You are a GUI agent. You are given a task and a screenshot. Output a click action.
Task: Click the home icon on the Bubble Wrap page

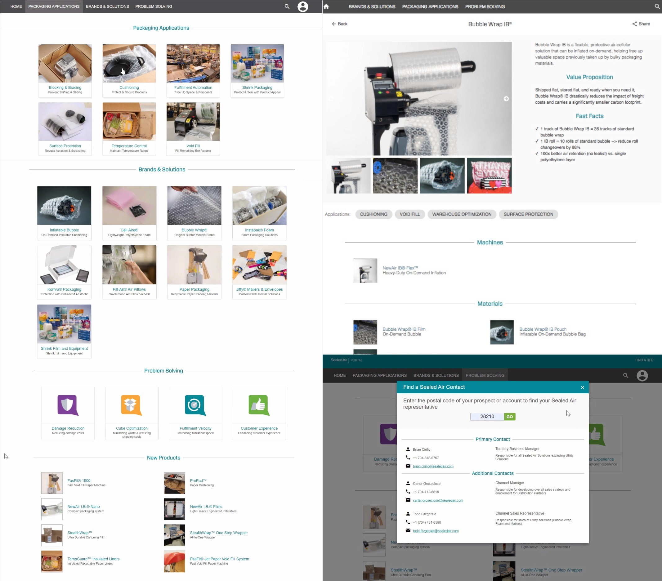click(326, 7)
